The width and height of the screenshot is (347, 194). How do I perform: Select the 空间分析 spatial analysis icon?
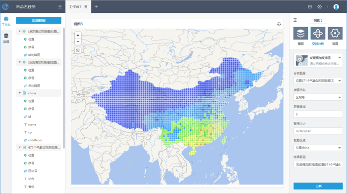pyautogui.click(x=318, y=33)
